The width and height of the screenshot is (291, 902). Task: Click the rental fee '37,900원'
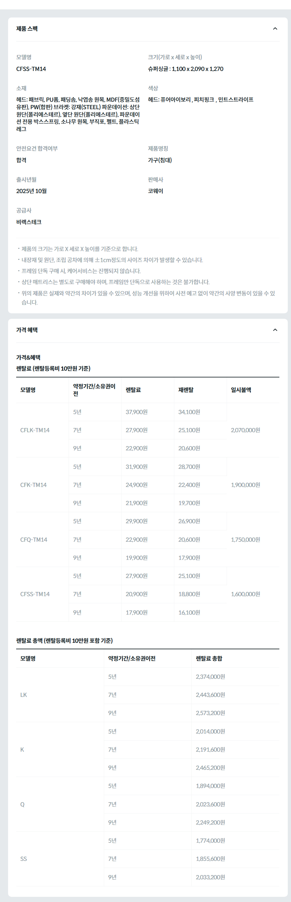[136, 412]
